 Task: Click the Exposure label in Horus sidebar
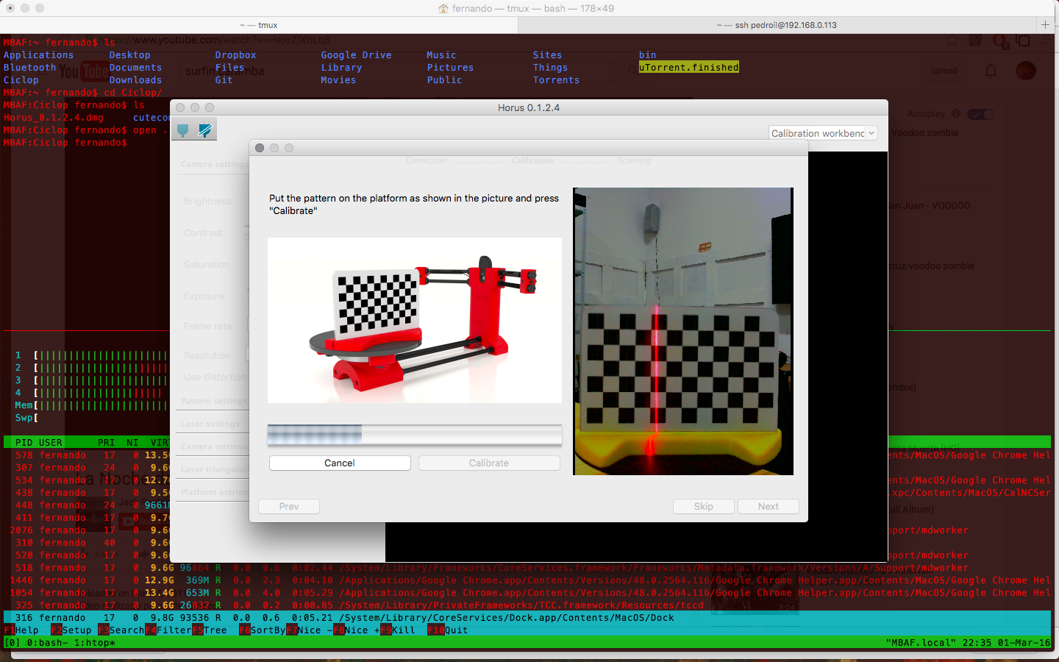pos(204,296)
